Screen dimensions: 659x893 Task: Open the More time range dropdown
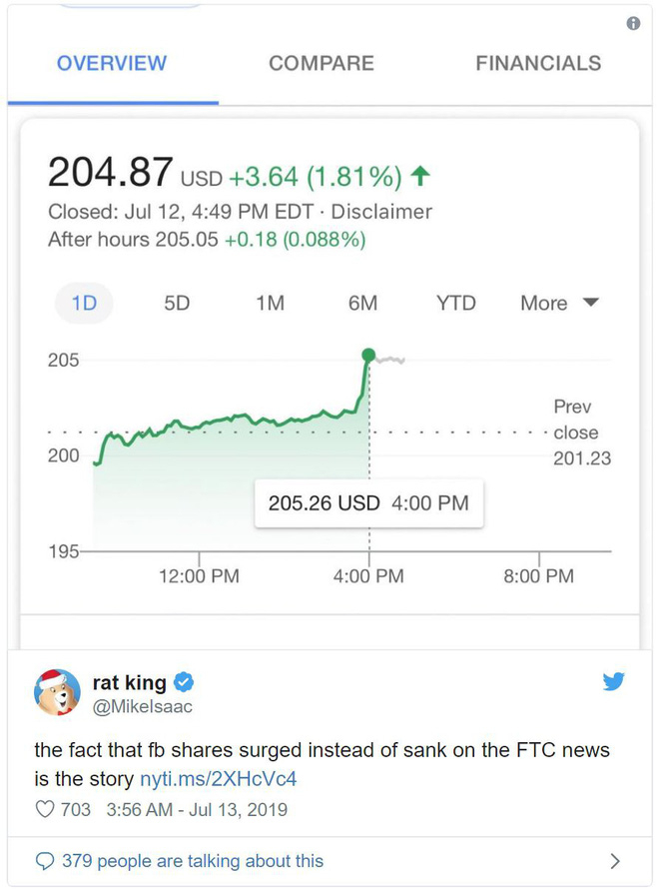click(x=558, y=303)
